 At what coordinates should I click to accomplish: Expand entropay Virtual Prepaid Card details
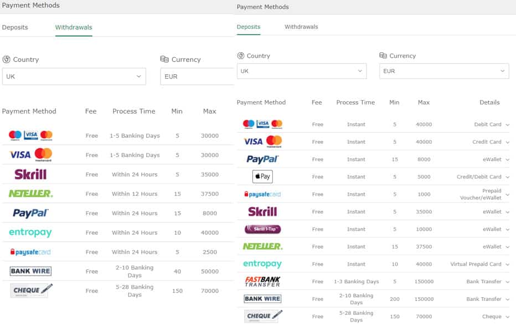pos(508,264)
